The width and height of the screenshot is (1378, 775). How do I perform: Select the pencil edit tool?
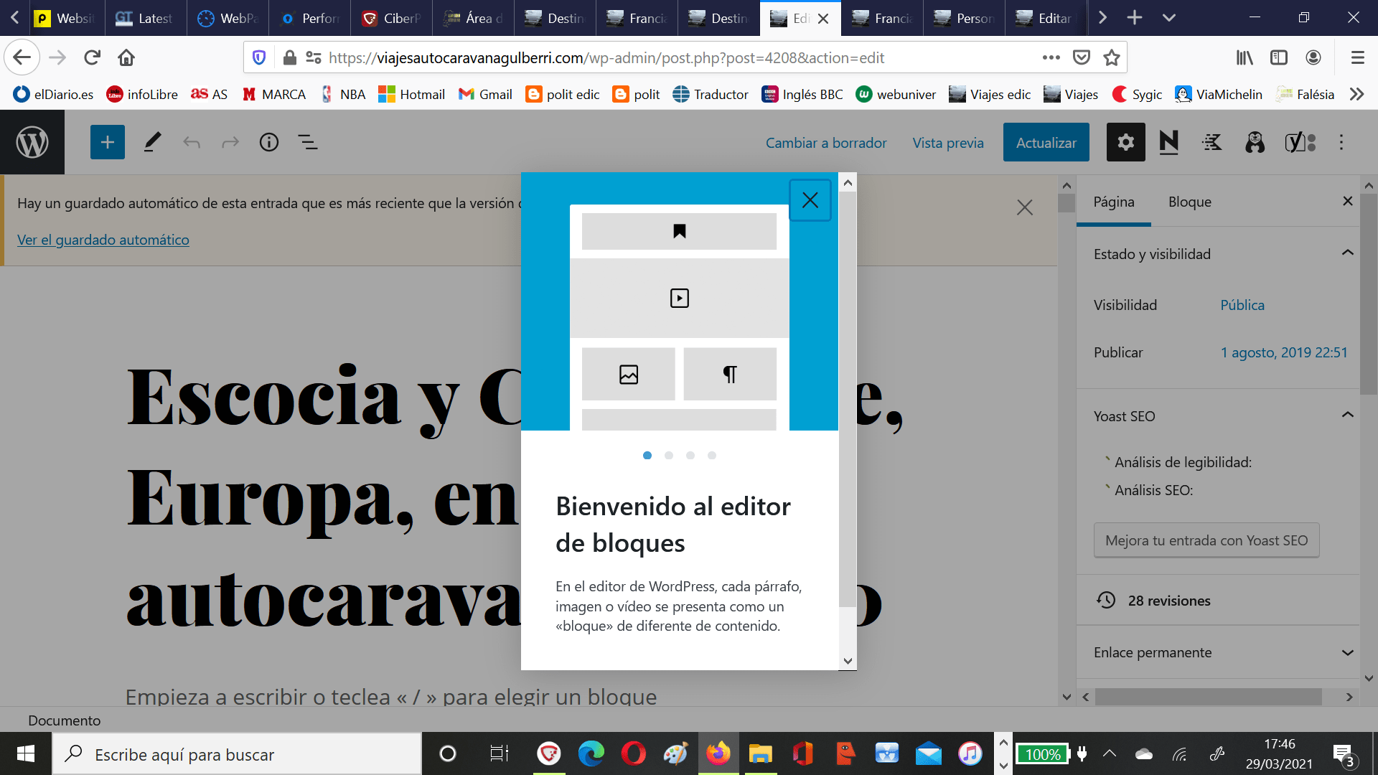tap(152, 142)
